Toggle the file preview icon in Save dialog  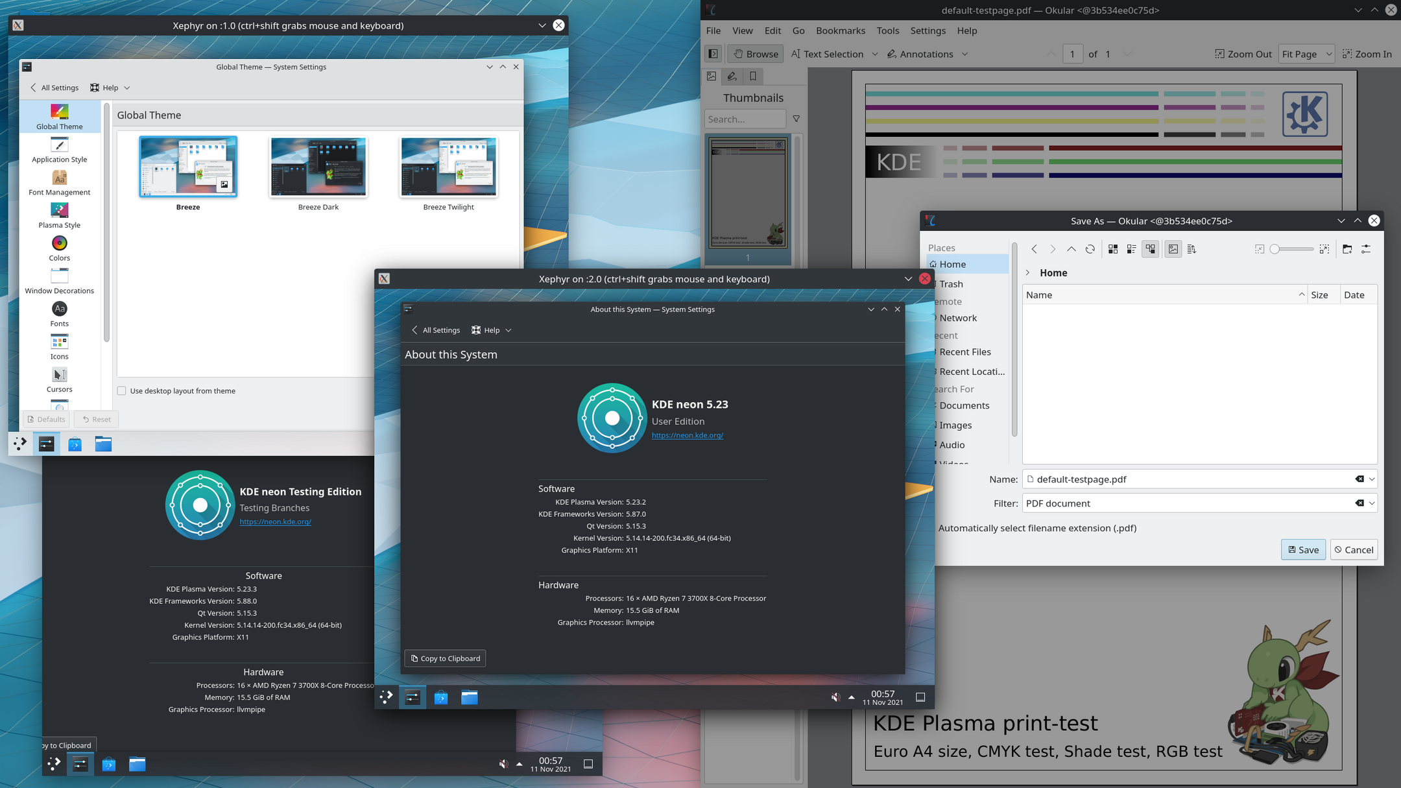1173,249
